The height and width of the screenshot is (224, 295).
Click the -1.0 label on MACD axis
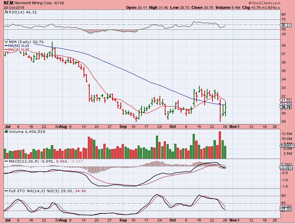(285, 180)
